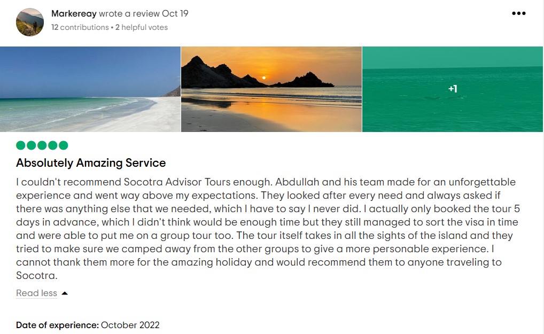Click the "12 contributions" text
This screenshot has width=544, height=334.
[x=80, y=27]
